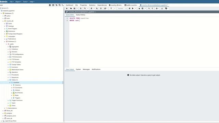Open the No limit rows dropdown

[x=122, y=9]
